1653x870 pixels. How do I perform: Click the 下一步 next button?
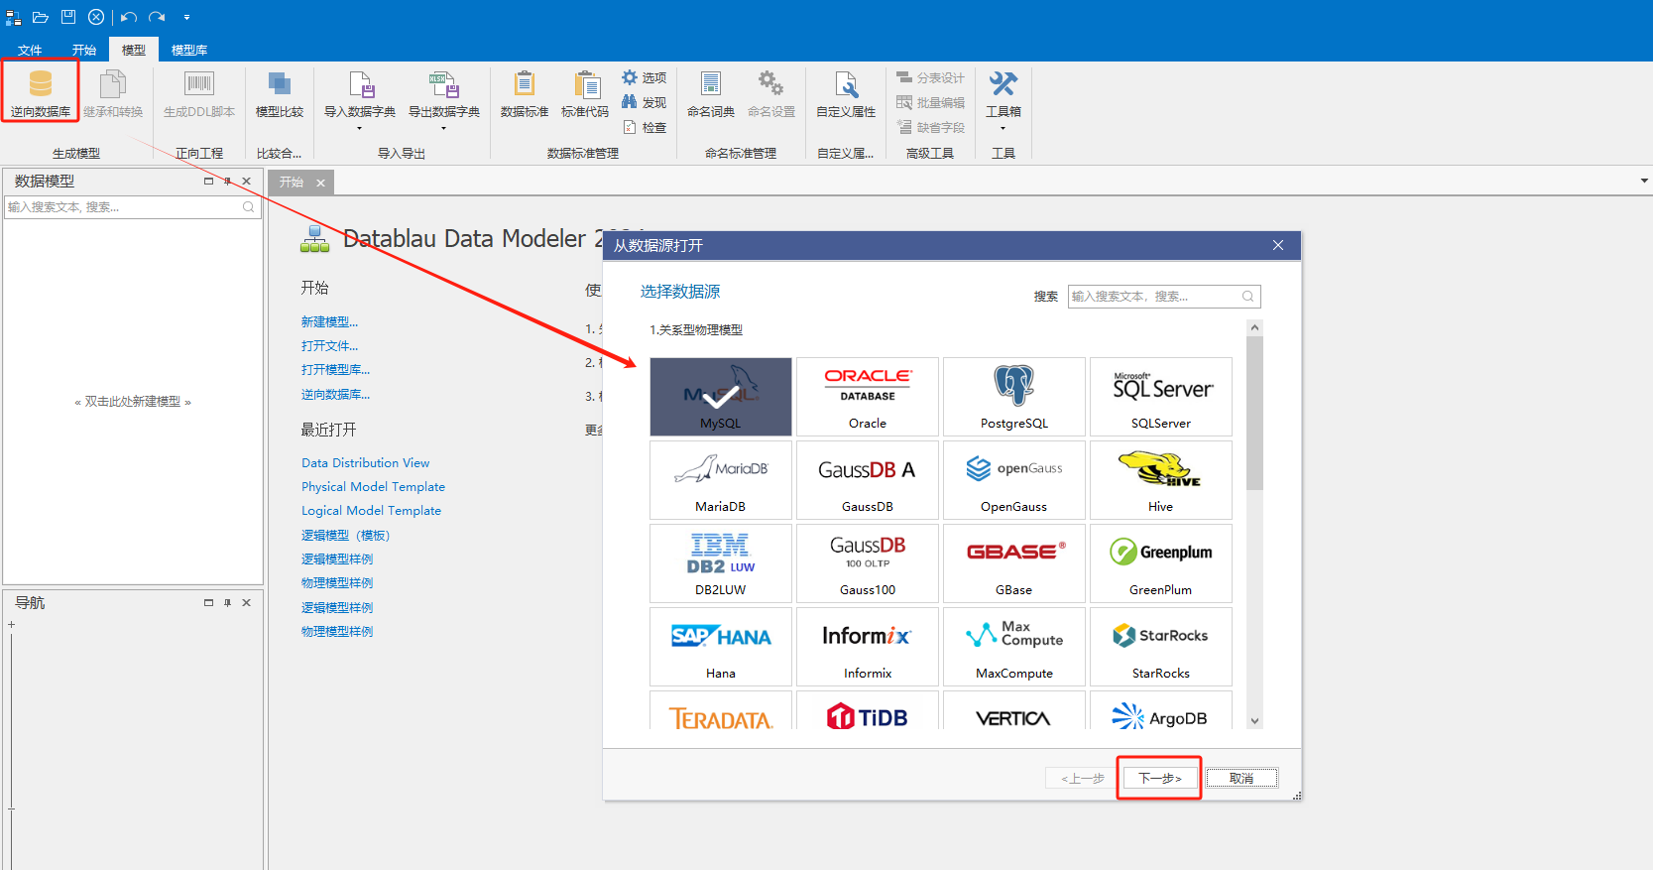1159,778
